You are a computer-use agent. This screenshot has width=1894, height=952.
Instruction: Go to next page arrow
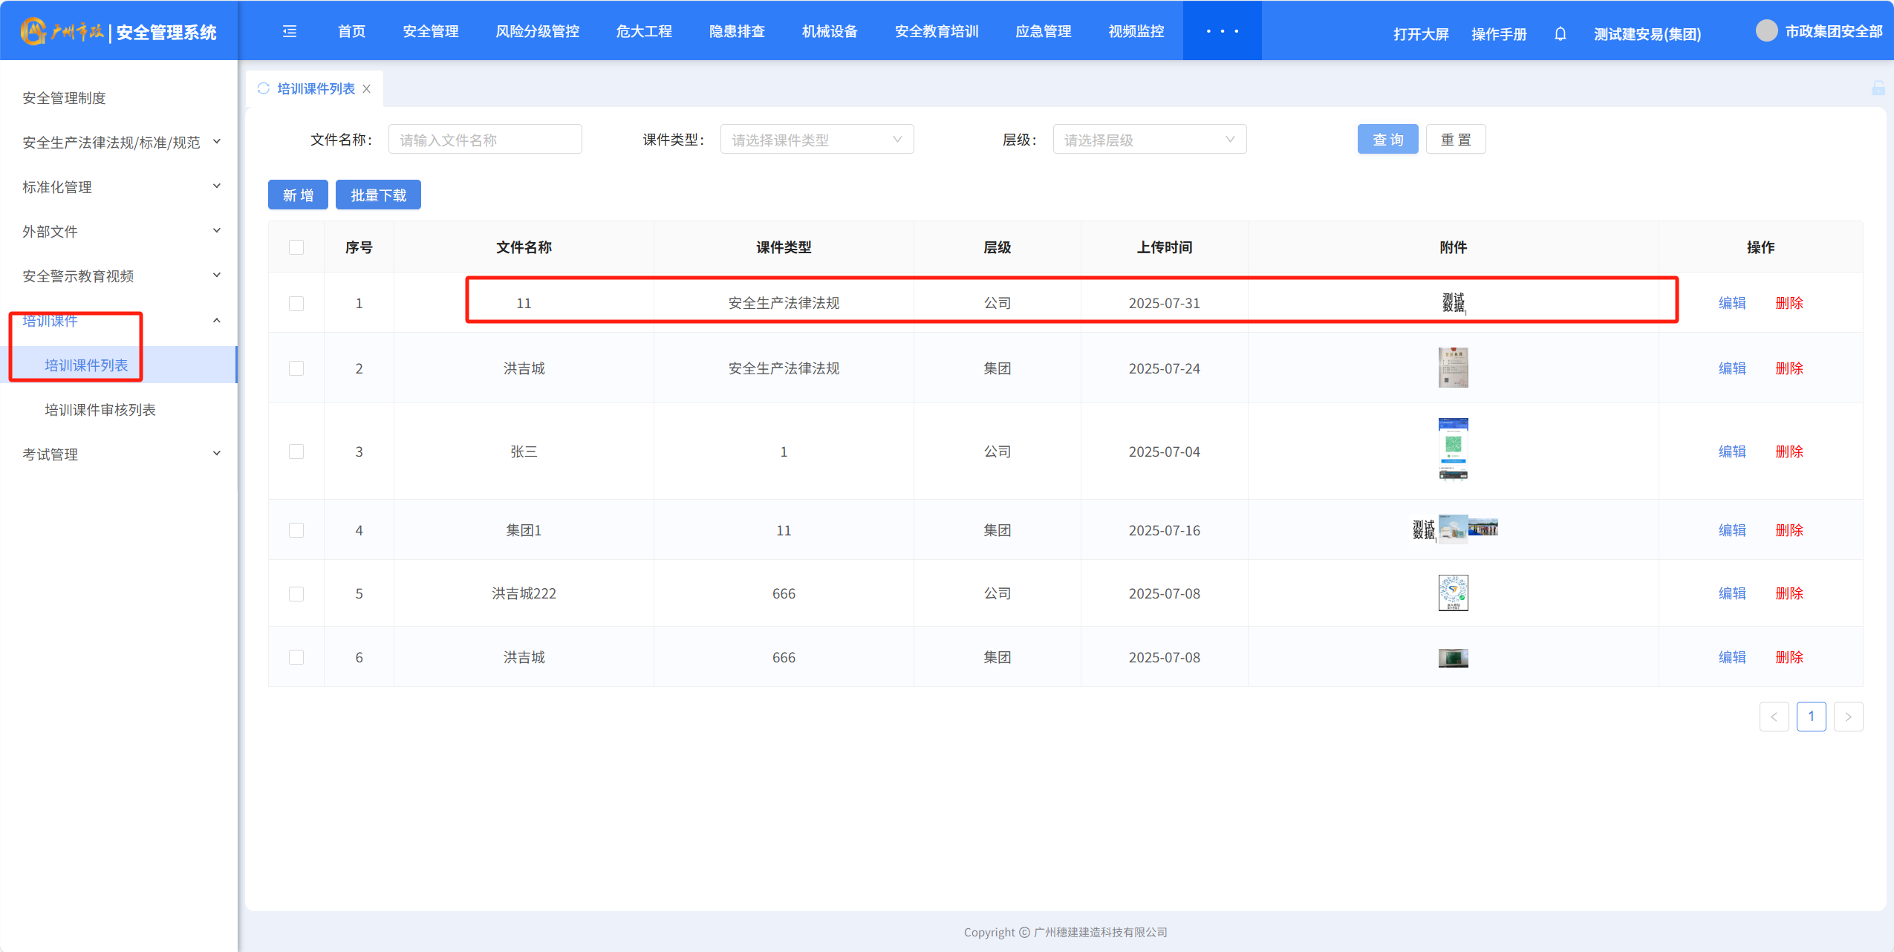(x=1848, y=717)
